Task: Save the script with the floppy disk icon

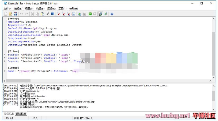Action: pos(15,14)
